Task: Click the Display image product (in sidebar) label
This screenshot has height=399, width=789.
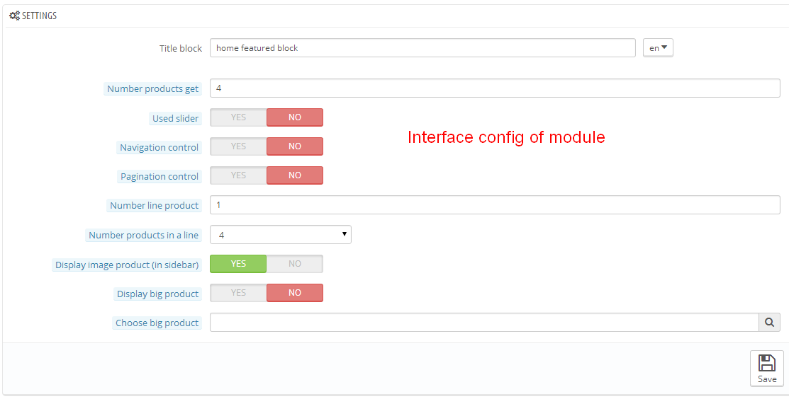Action: click(x=127, y=265)
